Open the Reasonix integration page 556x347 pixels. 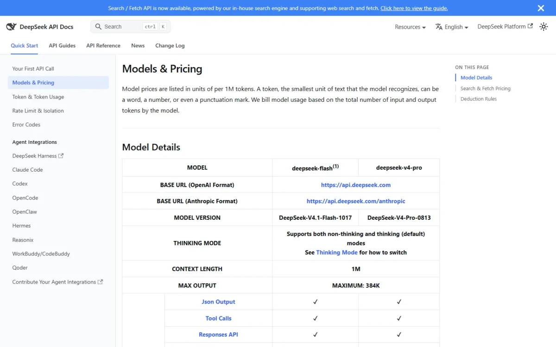(58, 240)
